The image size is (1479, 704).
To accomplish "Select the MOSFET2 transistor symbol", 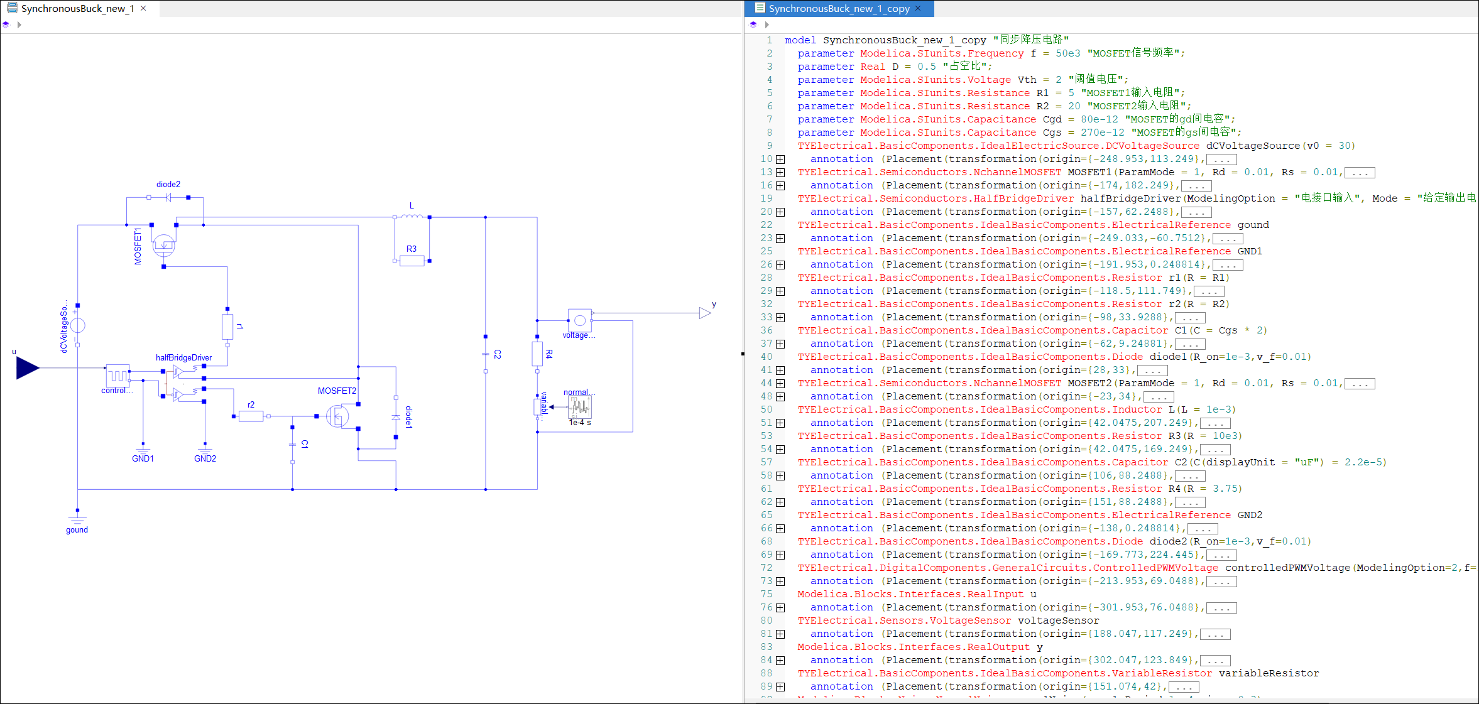I will coord(338,416).
